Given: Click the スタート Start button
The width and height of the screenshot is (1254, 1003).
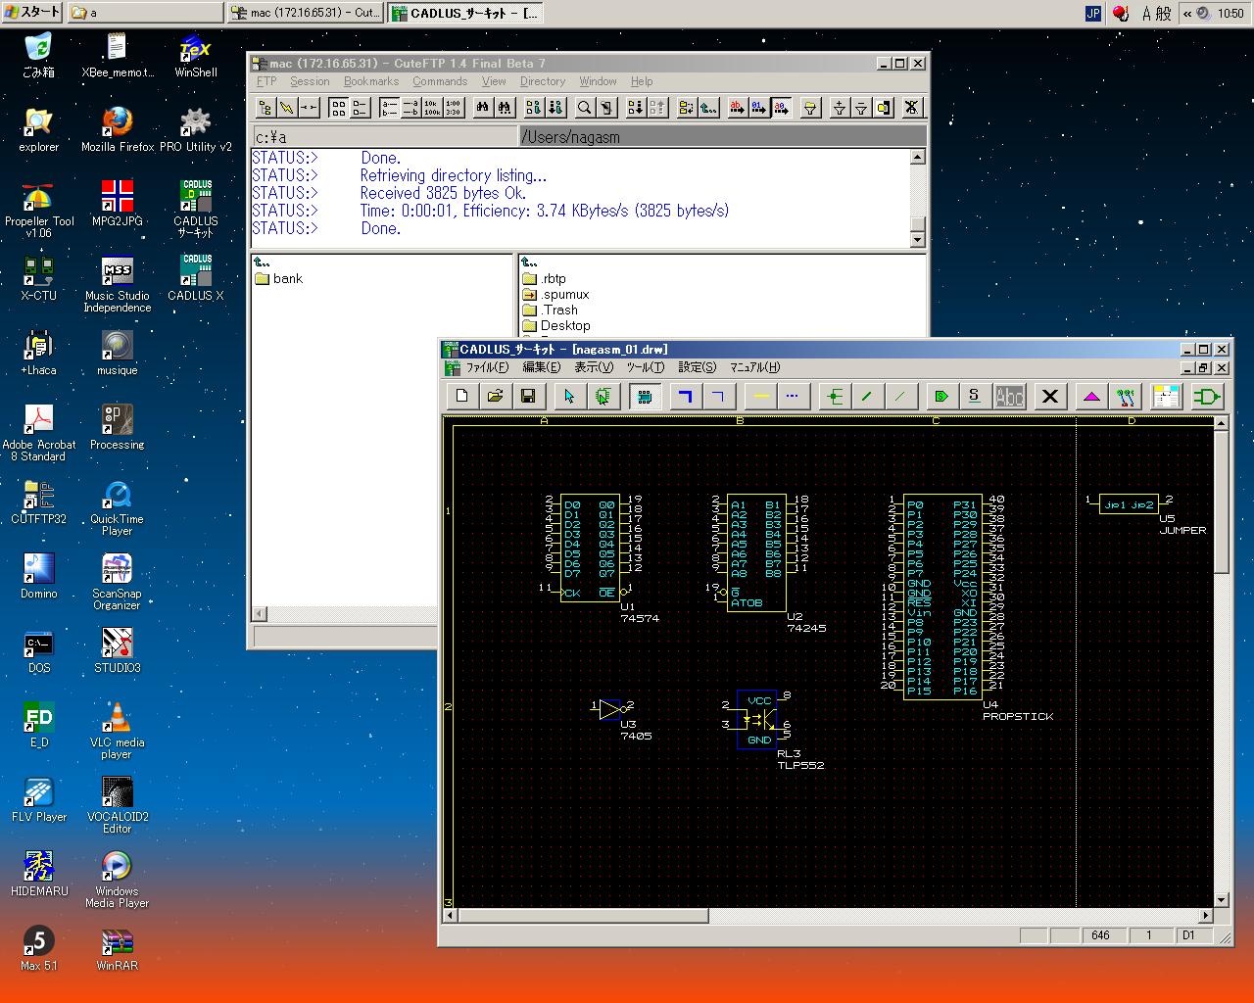Looking at the screenshot, I should pyautogui.click(x=32, y=13).
